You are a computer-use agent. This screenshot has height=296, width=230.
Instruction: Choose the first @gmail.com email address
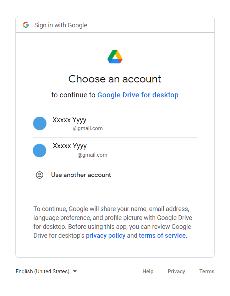pyautogui.click(x=88, y=128)
